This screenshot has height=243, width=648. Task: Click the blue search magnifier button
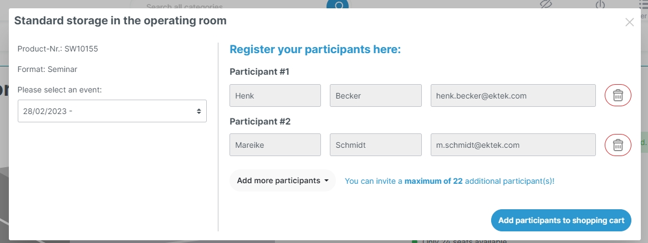(x=338, y=4)
